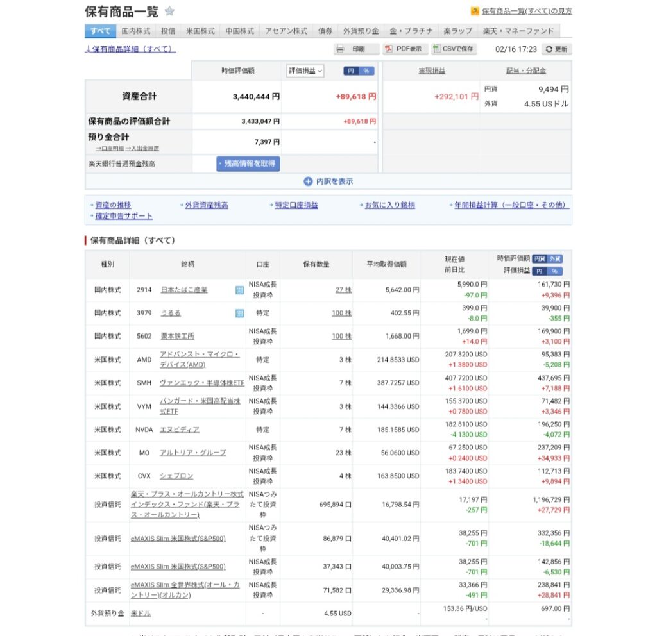This screenshot has width=657, height=636.
Task: Save holdings with CSVで保存
Action: point(454,49)
